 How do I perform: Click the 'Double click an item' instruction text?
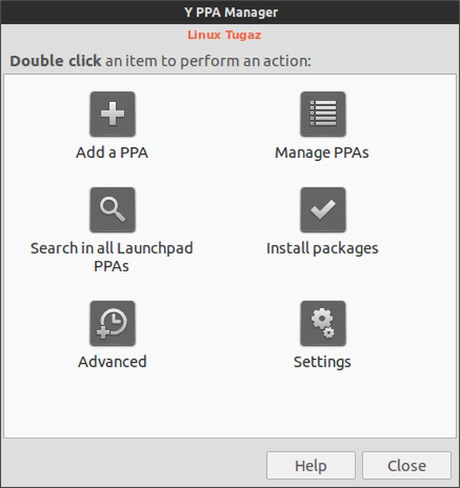(160, 61)
